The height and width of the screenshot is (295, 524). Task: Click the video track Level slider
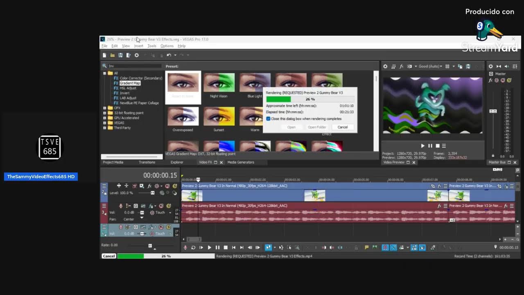pyautogui.click(x=153, y=193)
